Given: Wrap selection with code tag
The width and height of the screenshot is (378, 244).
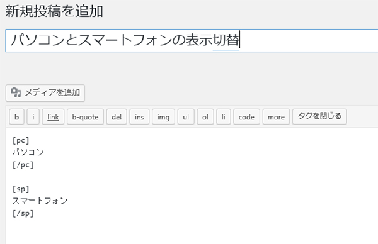Looking at the screenshot, I should click(246, 117).
